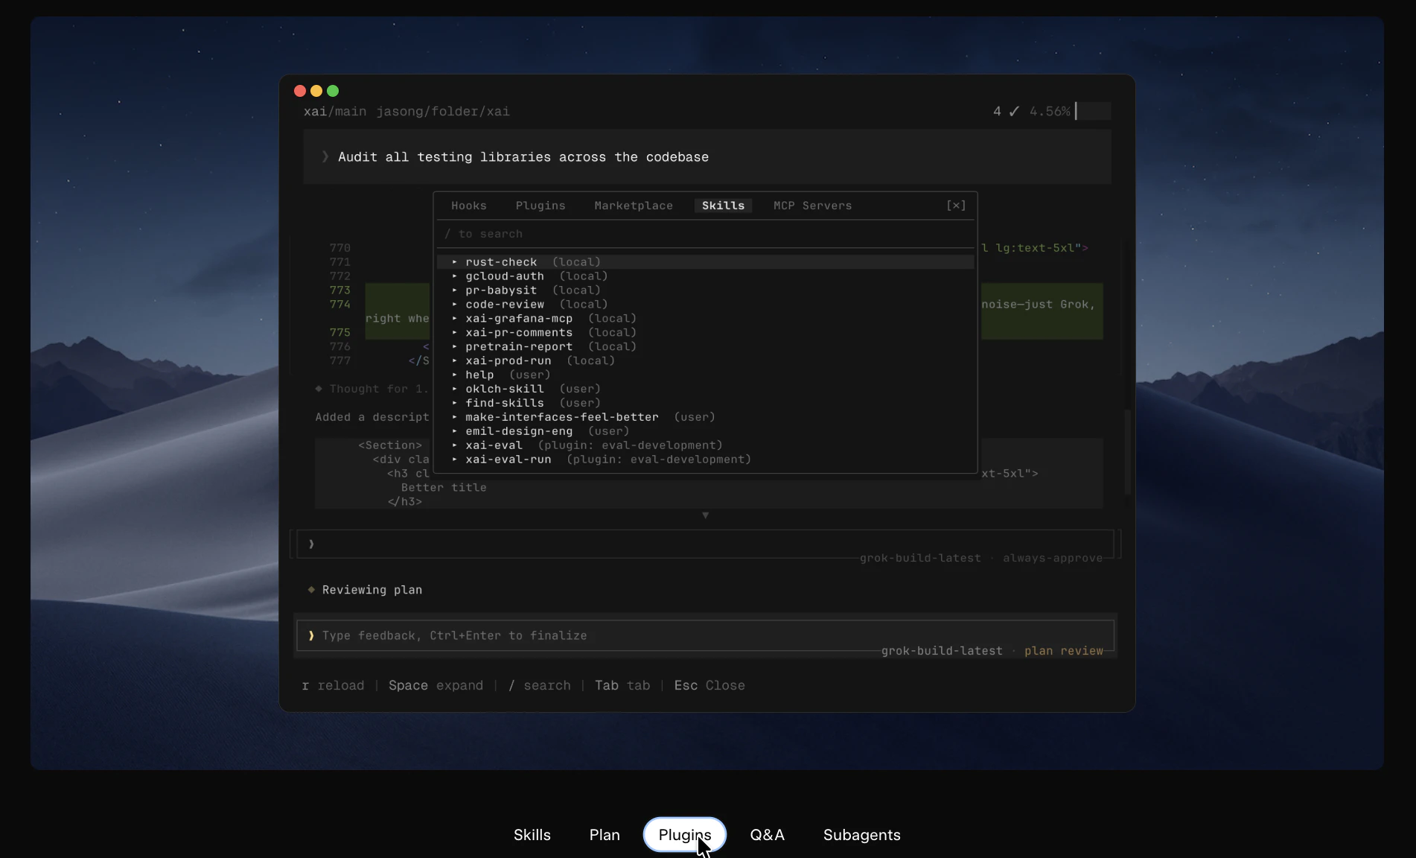Expand the find-skills row
Screen dimensions: 1416x858
pos(705,404)
